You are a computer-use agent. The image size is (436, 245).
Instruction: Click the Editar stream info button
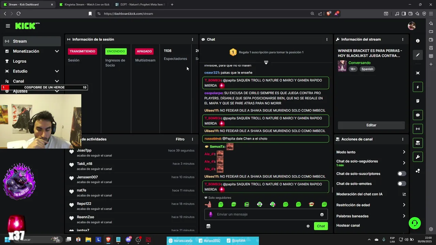point(371,125)
